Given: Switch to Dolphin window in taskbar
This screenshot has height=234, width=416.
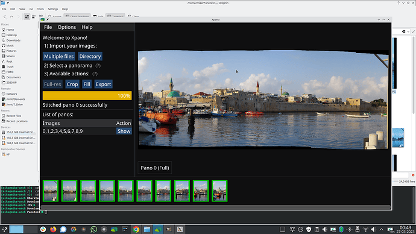Looking at the screenshot, I should point(147,229).
